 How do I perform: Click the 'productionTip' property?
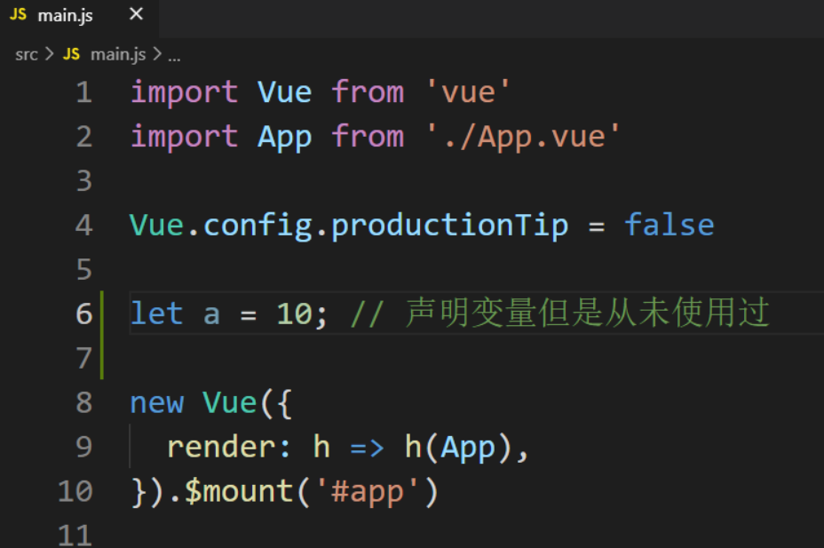pos(449,225)
